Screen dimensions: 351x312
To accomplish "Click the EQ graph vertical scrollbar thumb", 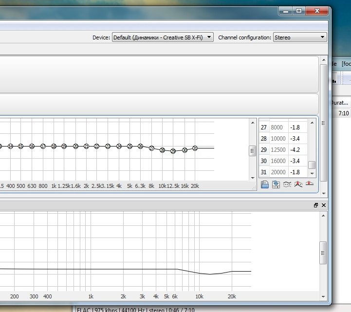I will [253, 151].
